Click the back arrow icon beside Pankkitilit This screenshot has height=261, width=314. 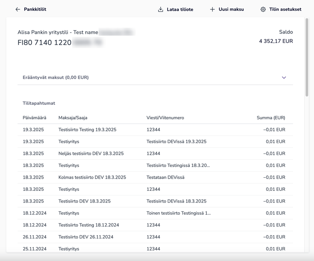pos(18,9)
